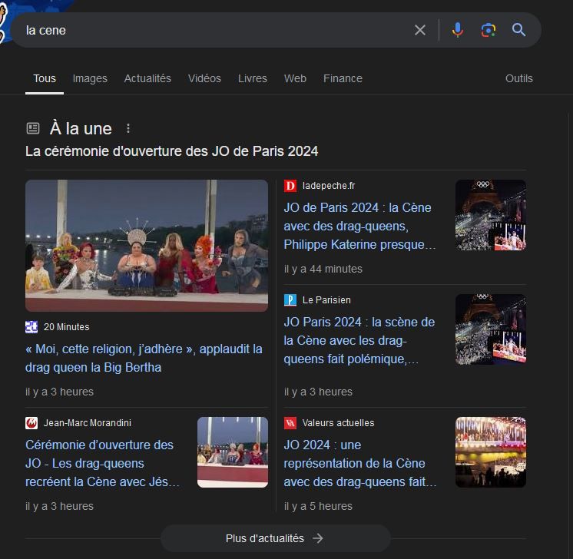Viewport: 573px width, 559px height.
Task: Clear the search box with the X icon
Action: (x=420, y=30)
